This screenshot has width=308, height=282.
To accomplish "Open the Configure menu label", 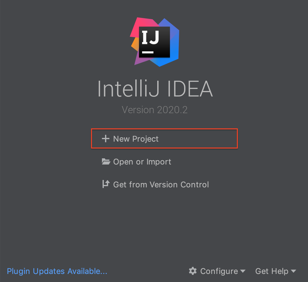I will (x=219, y=271).
